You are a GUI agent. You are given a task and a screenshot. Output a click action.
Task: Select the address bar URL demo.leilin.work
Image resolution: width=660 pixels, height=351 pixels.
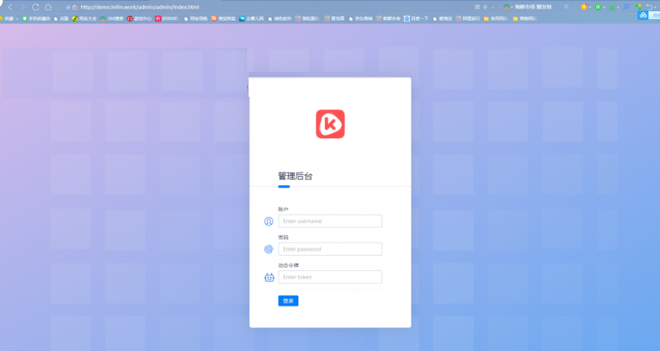tap(140, 7)
